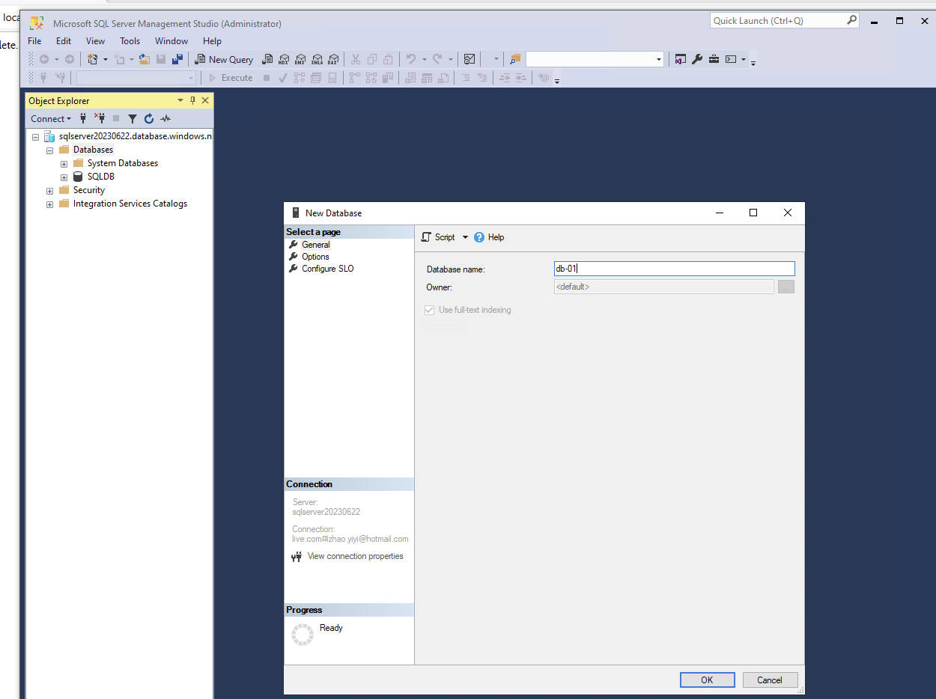Image resolution: width=936 pixels, height=699 pixels.
Task: Click the Find in Files icon
Action: point(515,59)
